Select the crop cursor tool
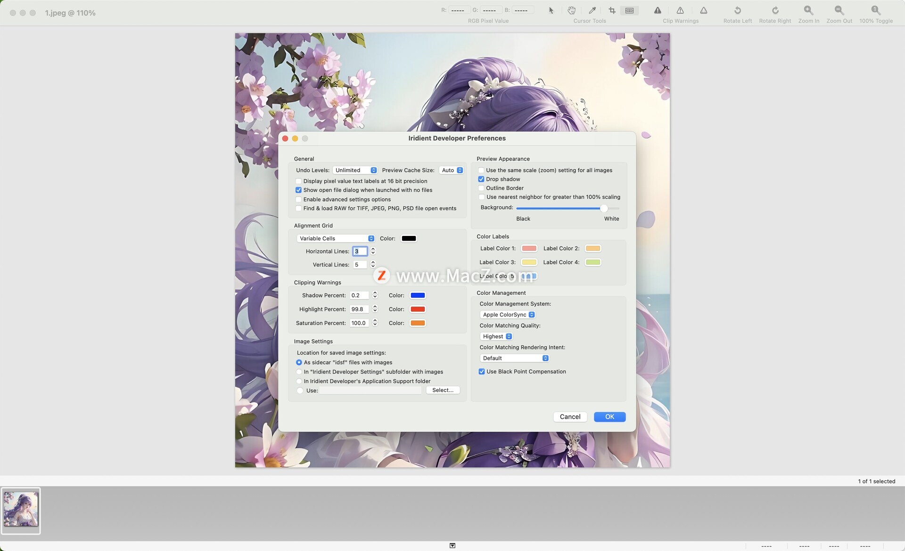This screenshot has height=551, width=905. 612,10
